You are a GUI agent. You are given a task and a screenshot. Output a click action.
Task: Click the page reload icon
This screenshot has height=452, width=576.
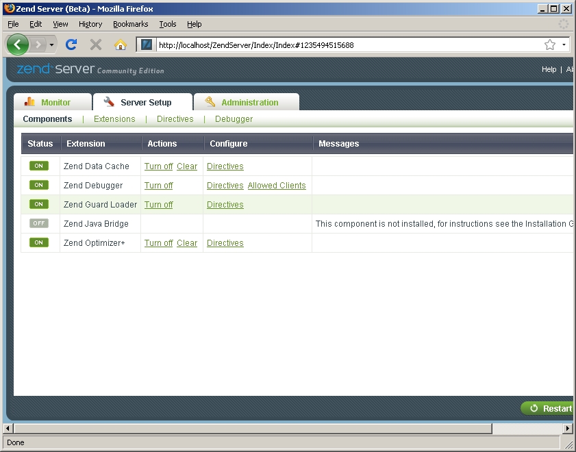coord(71,44)
